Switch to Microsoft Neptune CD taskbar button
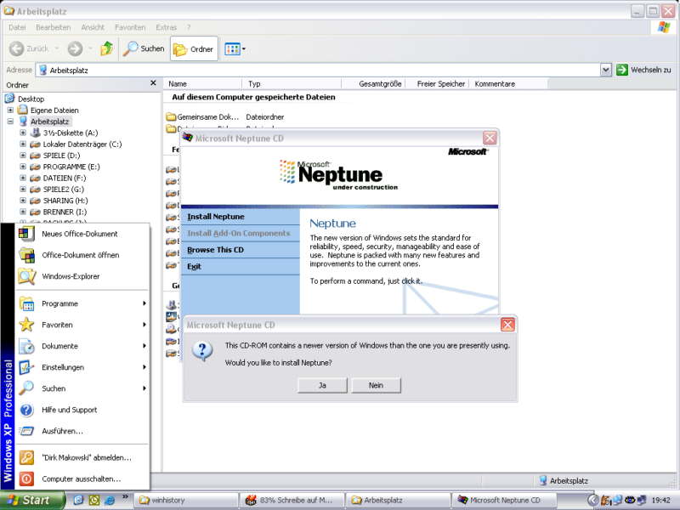 (504, 501)
